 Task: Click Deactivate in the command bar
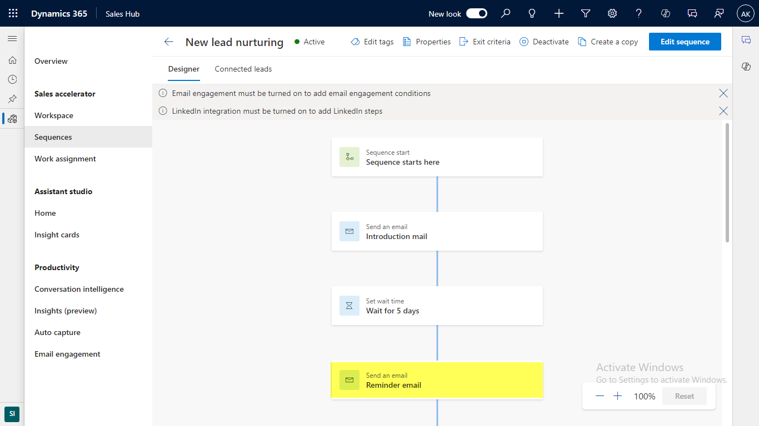coord(544,42)
